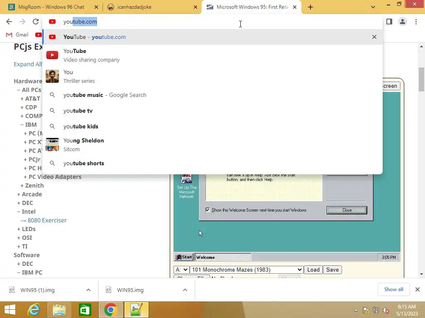Choose You Thriller series suggestion
The image size is (425, 318).
(x=212, y=76)
